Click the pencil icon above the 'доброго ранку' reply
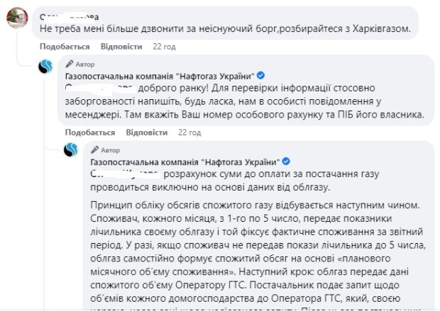440x311 pixels. click(x=70, y=63)
